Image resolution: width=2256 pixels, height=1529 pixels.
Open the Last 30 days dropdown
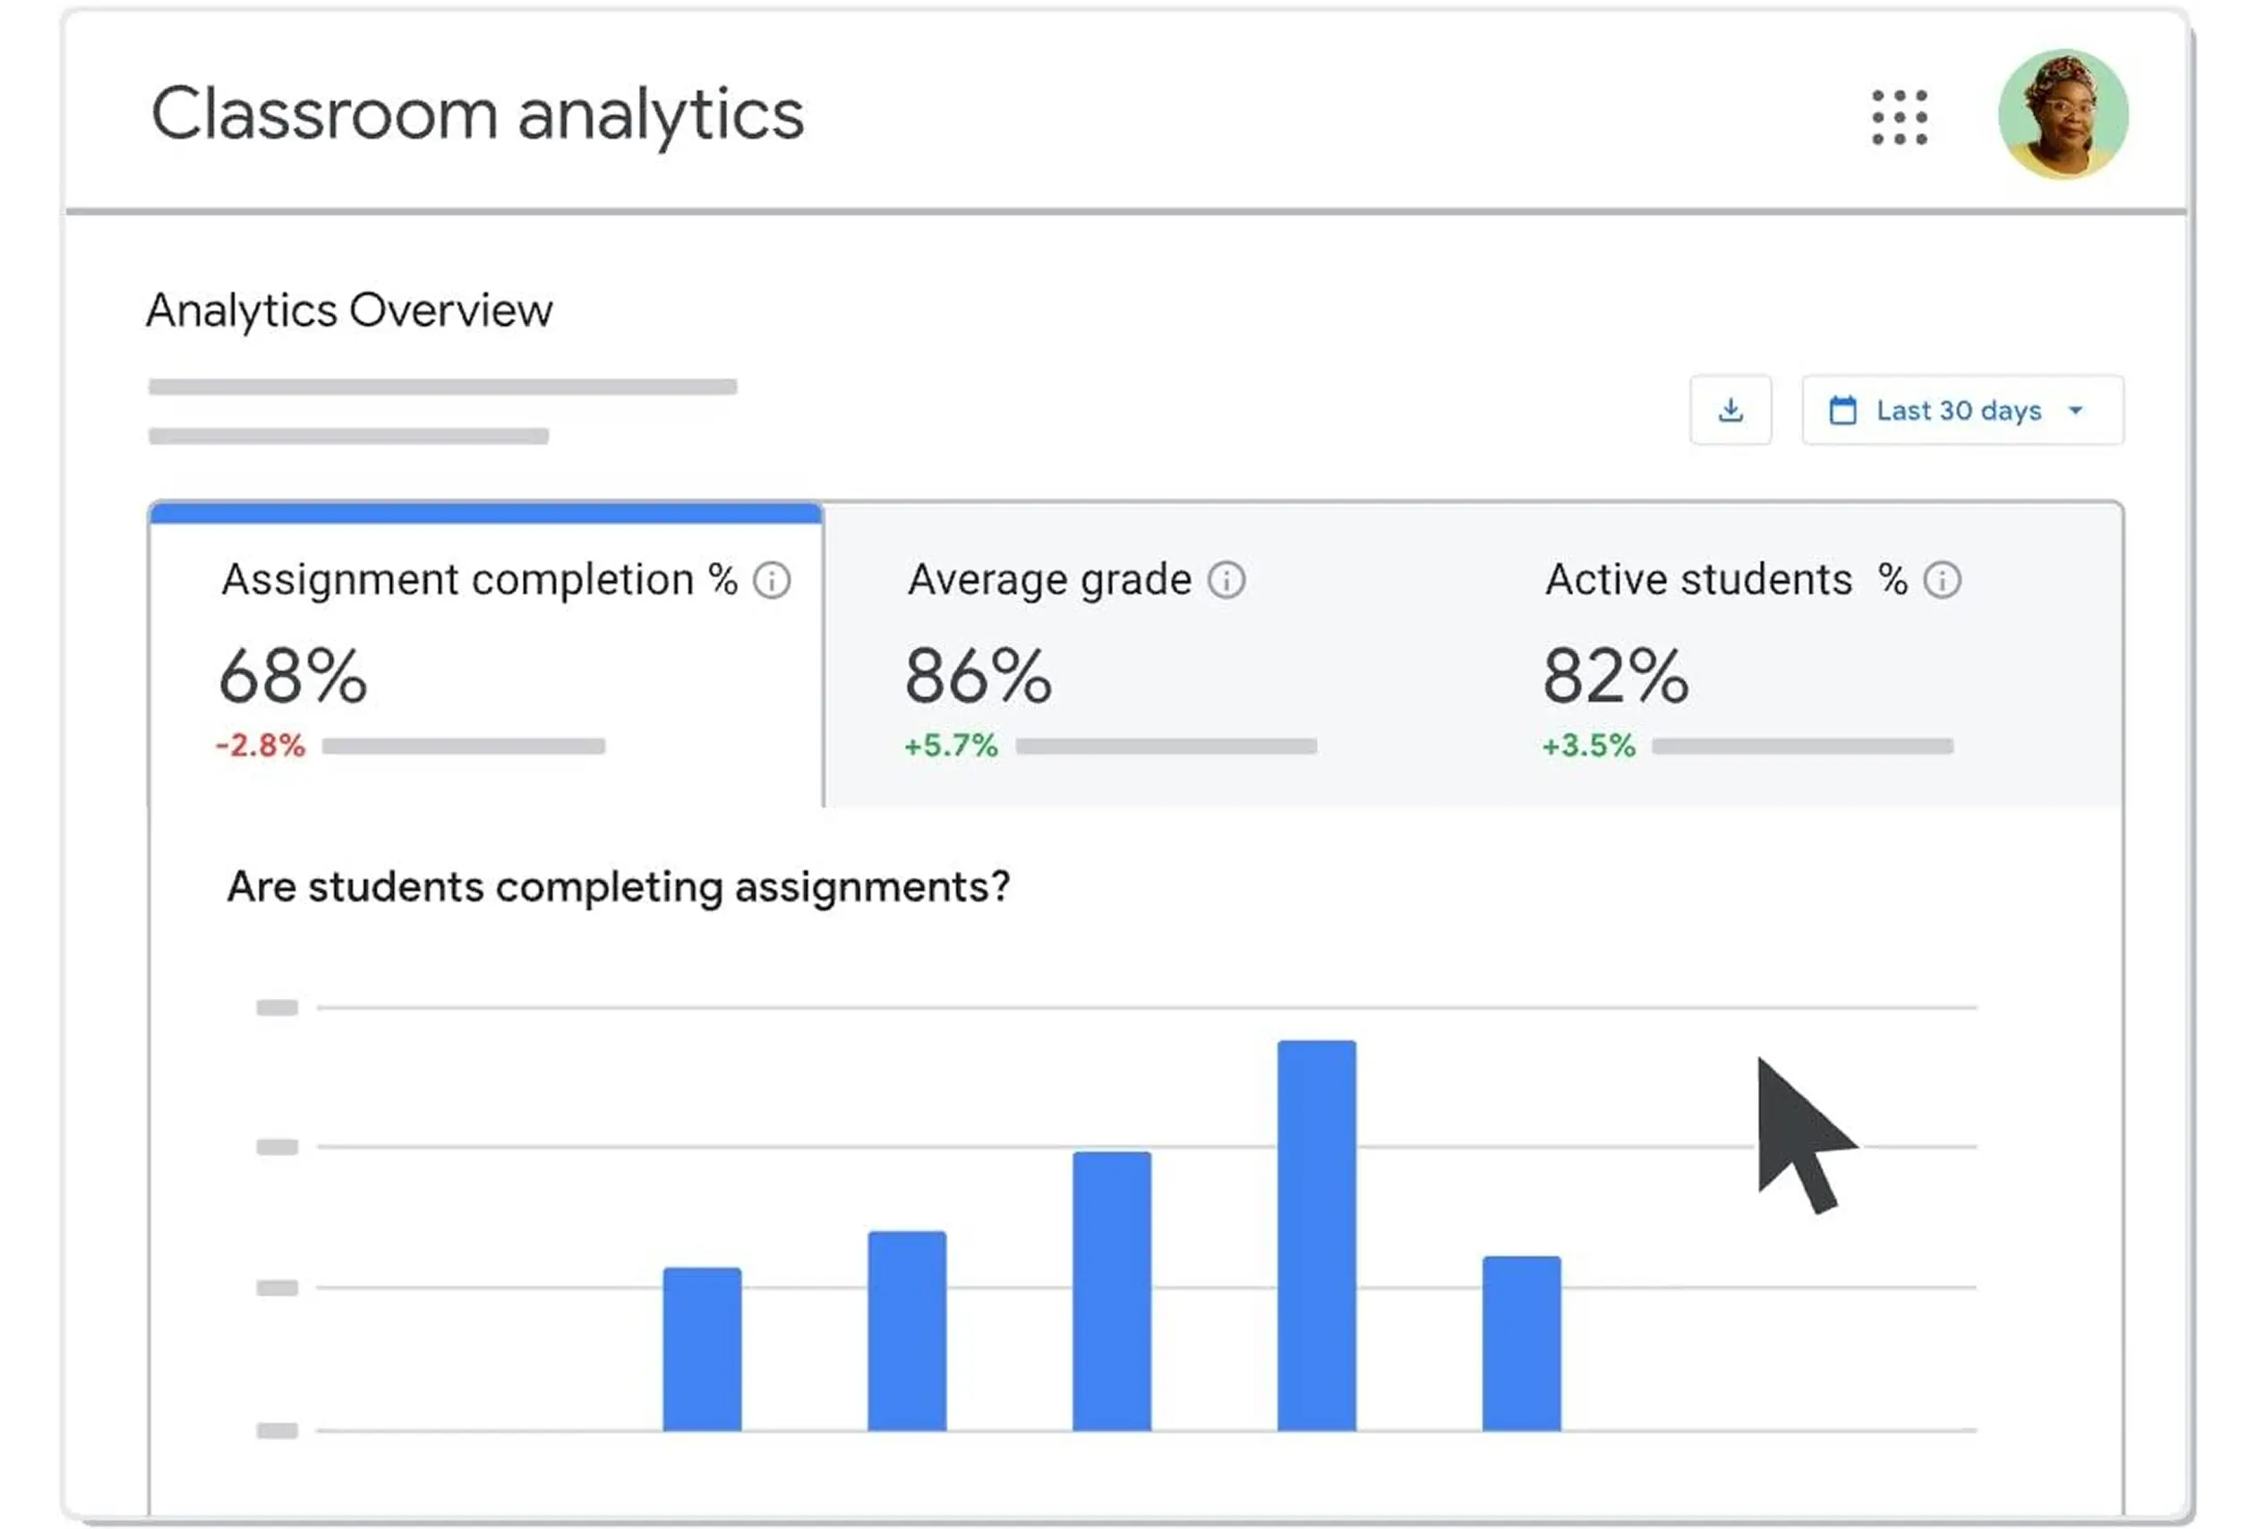pos(1961,410)
